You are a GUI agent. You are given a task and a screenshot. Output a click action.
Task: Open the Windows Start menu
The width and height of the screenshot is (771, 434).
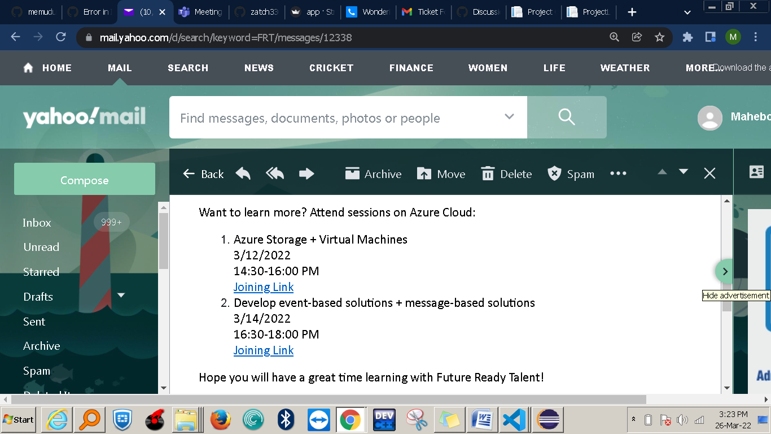[19, 419]
